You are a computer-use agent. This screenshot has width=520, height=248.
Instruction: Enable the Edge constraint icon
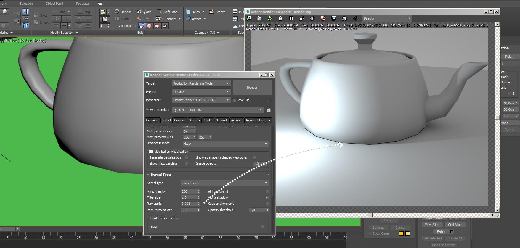[150, 26]
